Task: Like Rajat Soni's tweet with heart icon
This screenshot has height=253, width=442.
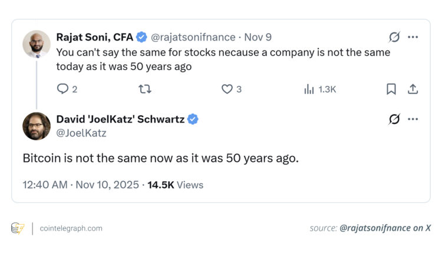Action: coord(227,89)
